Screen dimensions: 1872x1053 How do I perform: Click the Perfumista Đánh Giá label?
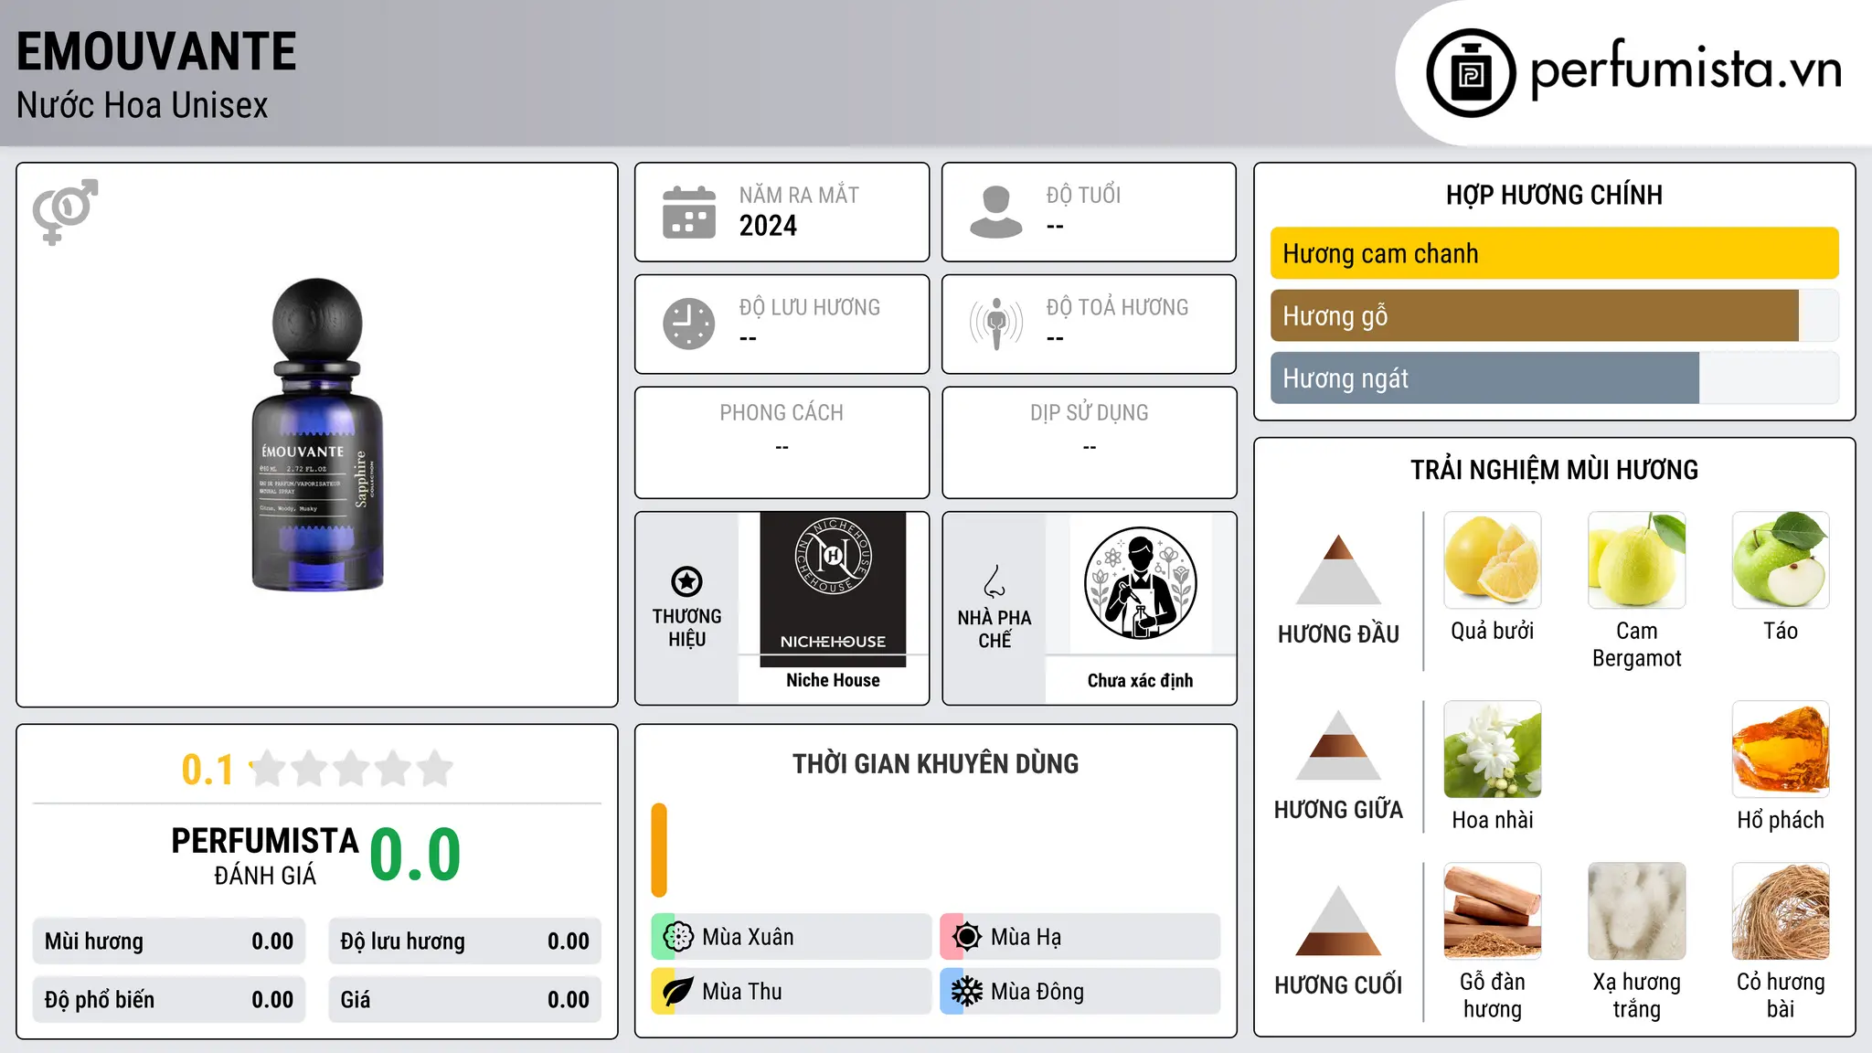265,856
